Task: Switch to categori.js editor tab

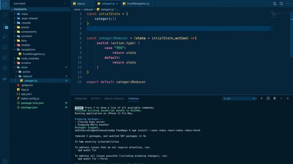Action: [x=108, y=4]
